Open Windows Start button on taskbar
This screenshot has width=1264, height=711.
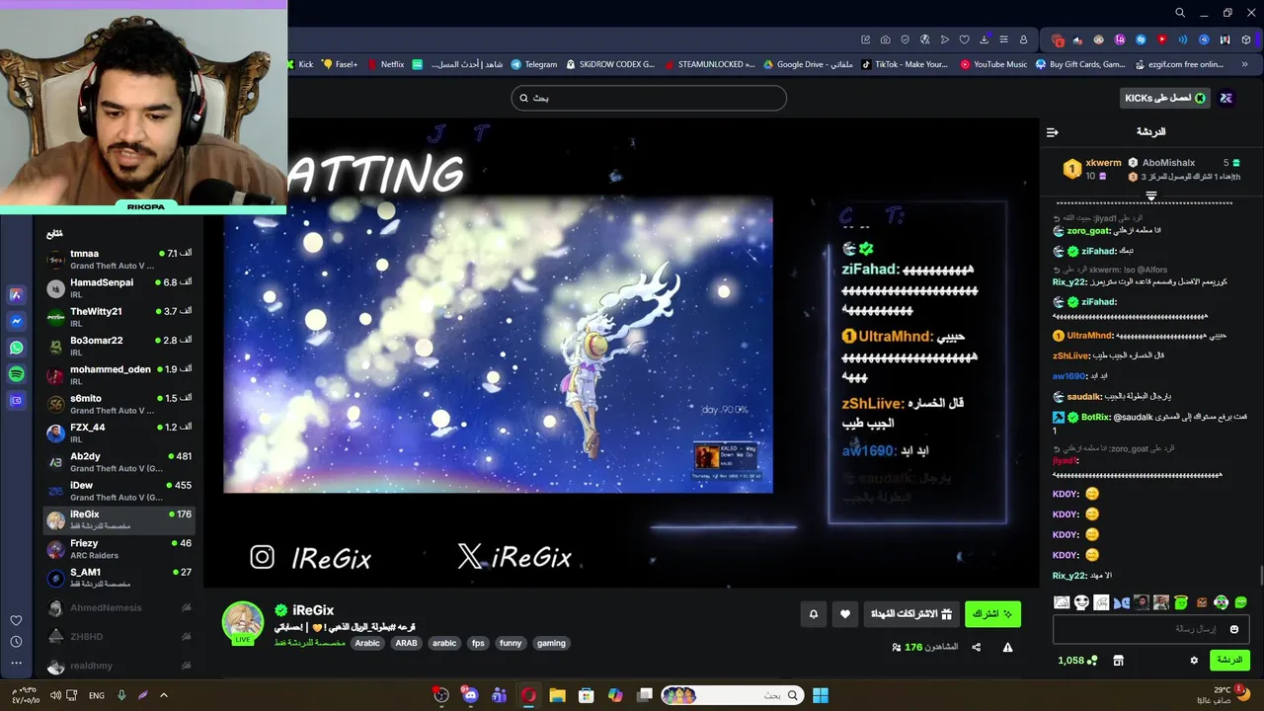click(x=821, y=695)
